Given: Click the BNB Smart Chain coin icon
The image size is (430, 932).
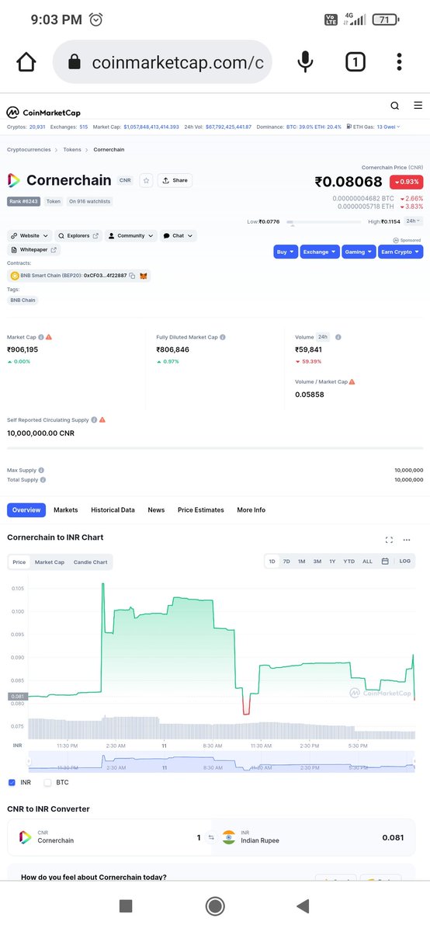Looking at the screenshot, I should [15, 276].
